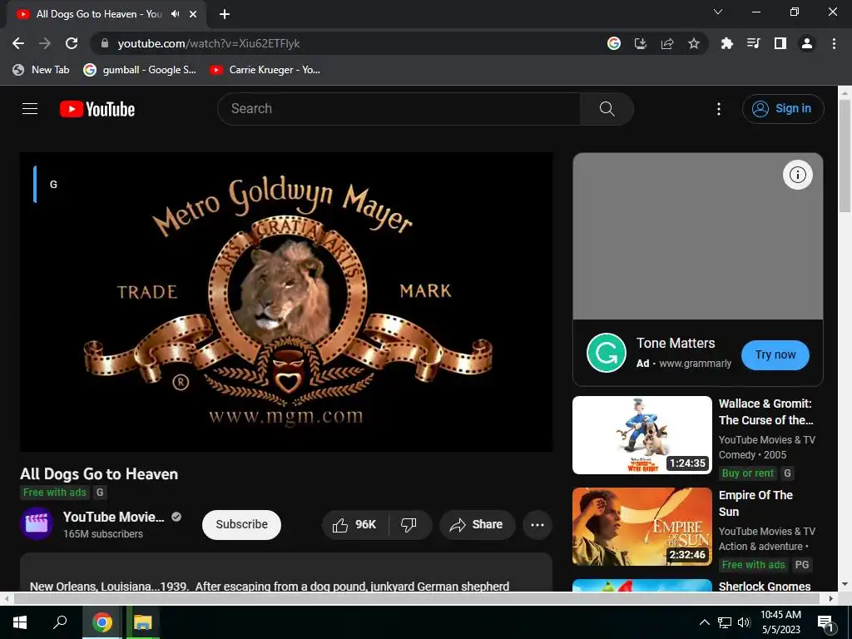Image resolution: width=852 pixels, height=639 pixels.
Task: Click in the YouTube search field
Action: pyautogui.click(x=399, y=109)
